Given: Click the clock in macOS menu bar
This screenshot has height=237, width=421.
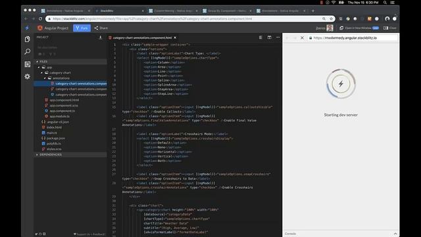Looking at the screenshot, I should pyautogui.click(x=363, y=3).
